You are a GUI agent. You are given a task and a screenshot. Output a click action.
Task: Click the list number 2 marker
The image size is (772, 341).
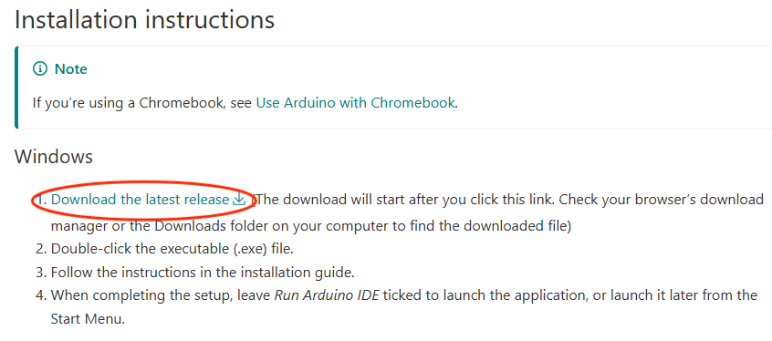pyautogui.click(x=41, y=249)
